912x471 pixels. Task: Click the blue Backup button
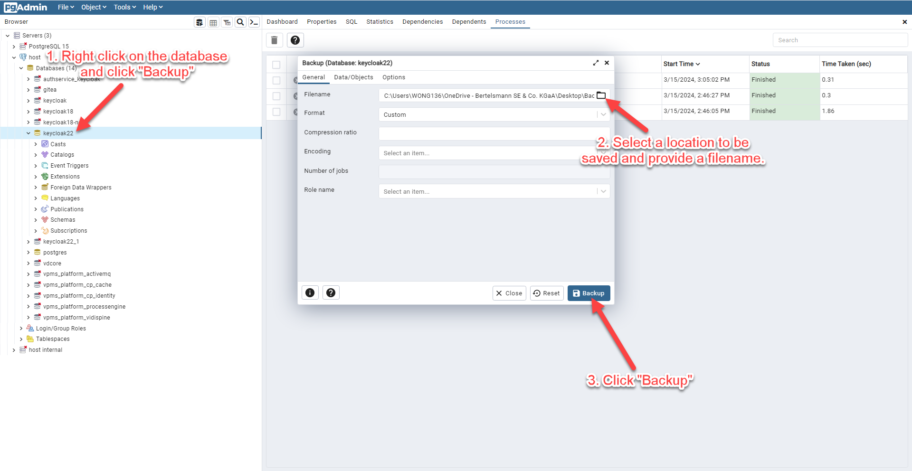589,293
